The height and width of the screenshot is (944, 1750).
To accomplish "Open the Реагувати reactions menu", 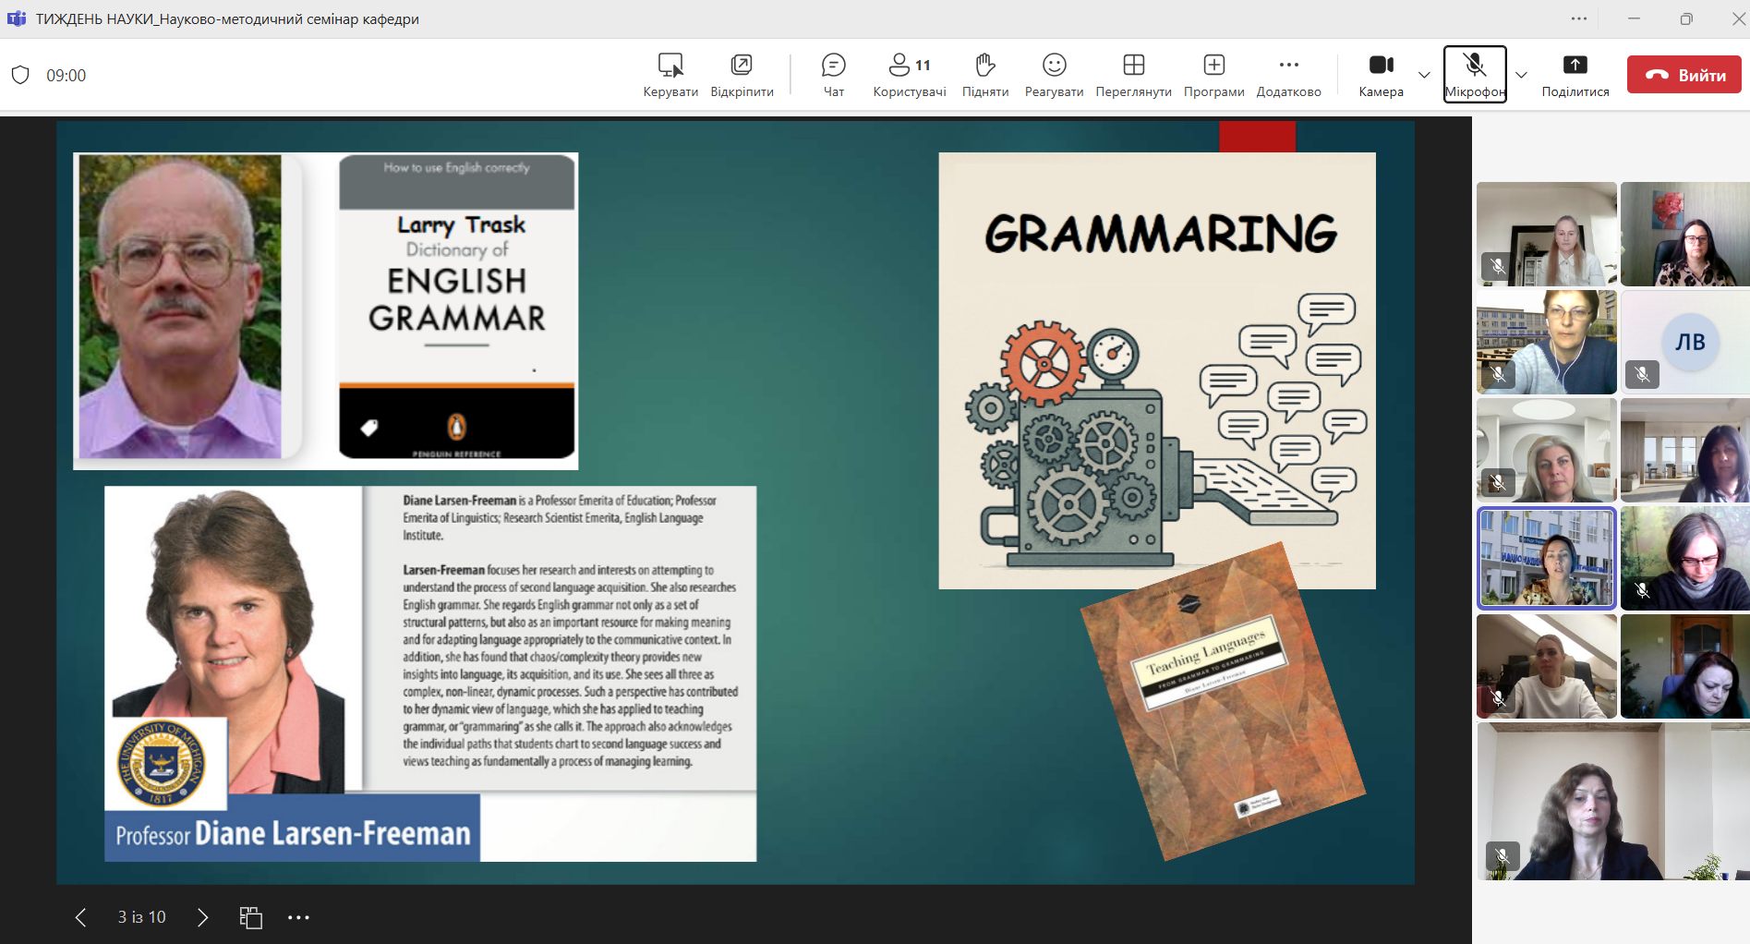I will click(1054, 75).
